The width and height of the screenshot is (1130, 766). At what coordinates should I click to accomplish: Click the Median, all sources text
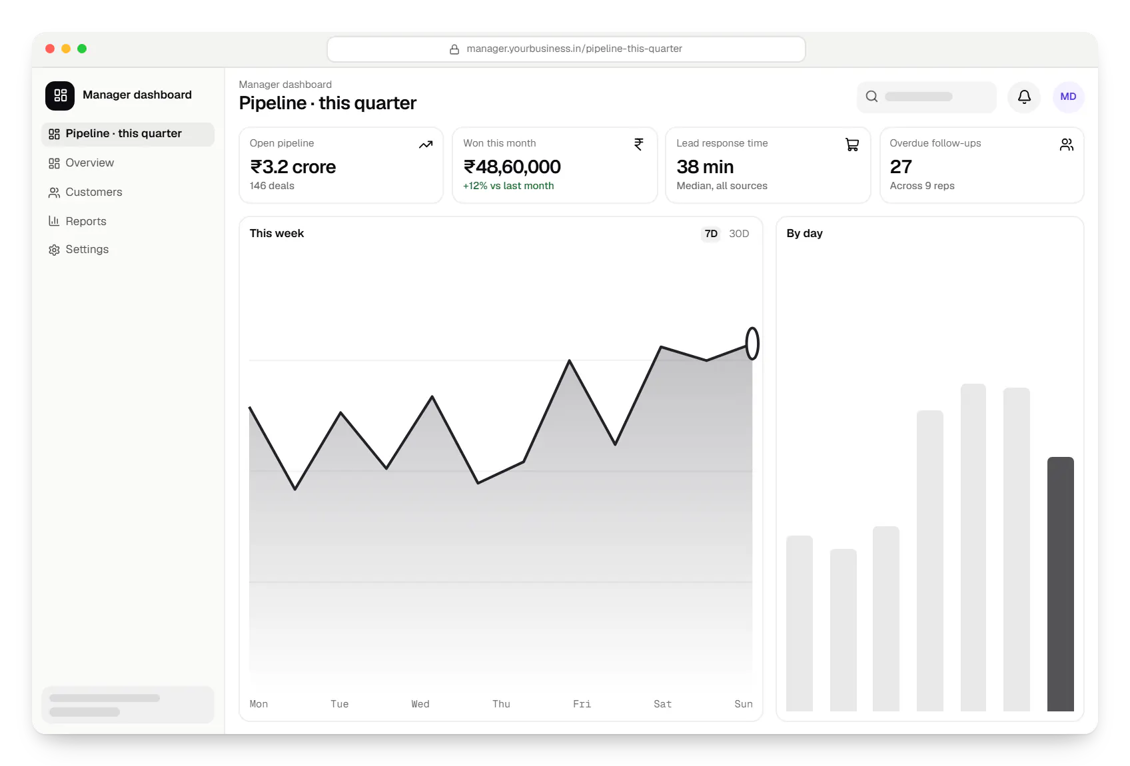click(x=722, y=187)
